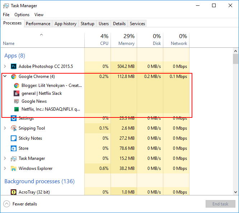The width and height of the screenshot is (239, 213).
Task: Sort by the Network column header
Action: pyautogui.click(x=176, y=40)
